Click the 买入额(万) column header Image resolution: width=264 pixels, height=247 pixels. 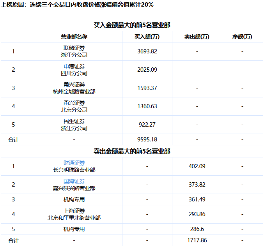[147, 37]
